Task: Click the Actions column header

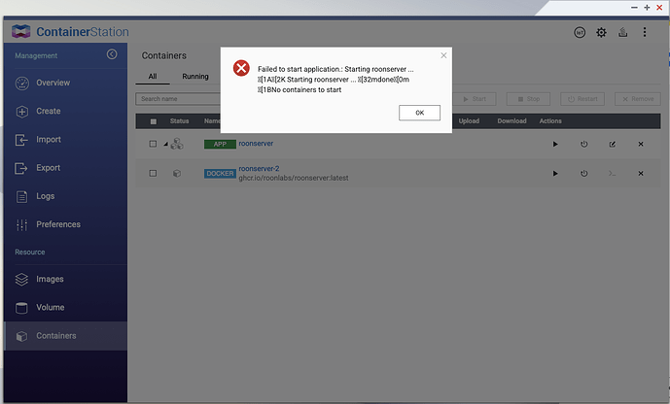Action: click(550, 121)
